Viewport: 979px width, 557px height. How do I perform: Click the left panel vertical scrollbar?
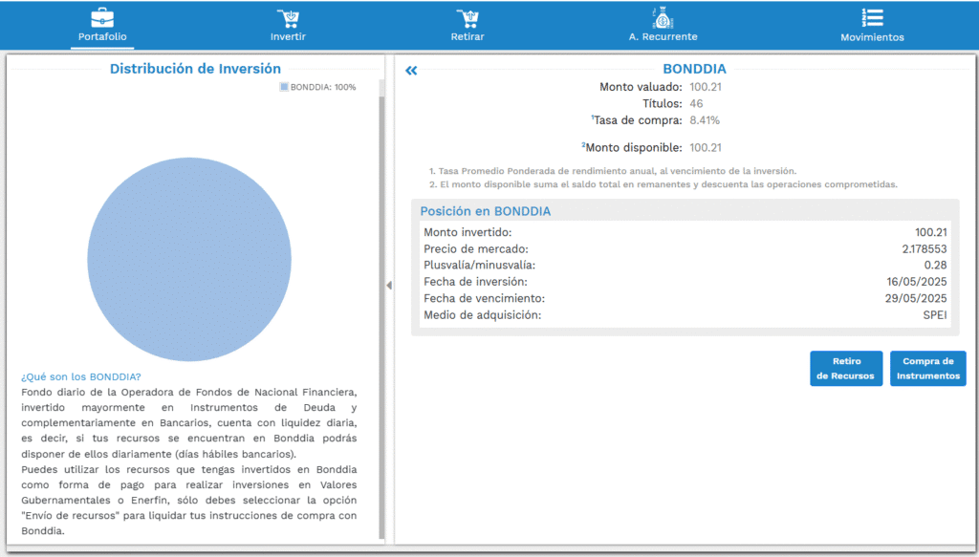[x=381, y=318]
